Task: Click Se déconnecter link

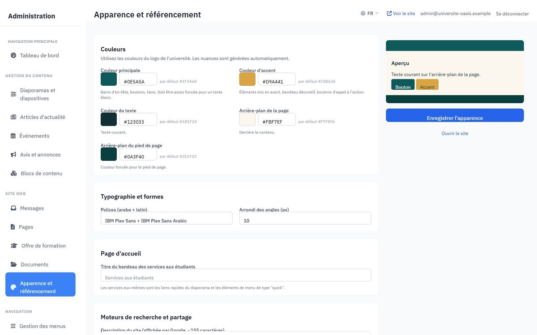Action: coord(512,14)
